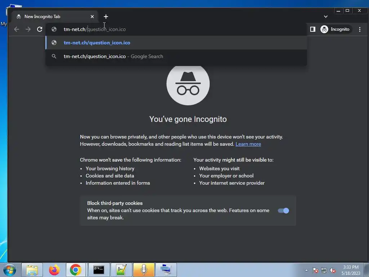Toggle Block third-party cookies switch

click(x=283, y=211)
